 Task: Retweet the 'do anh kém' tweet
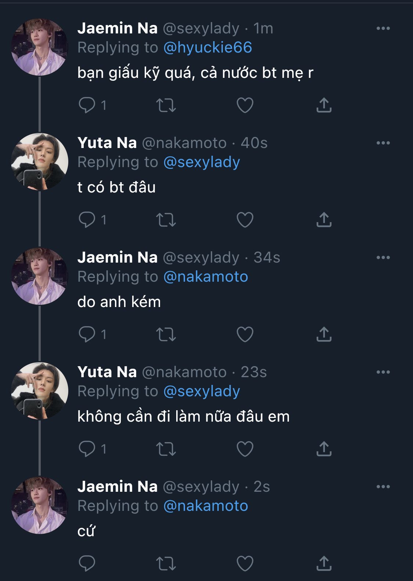click(x=166, y=335)
